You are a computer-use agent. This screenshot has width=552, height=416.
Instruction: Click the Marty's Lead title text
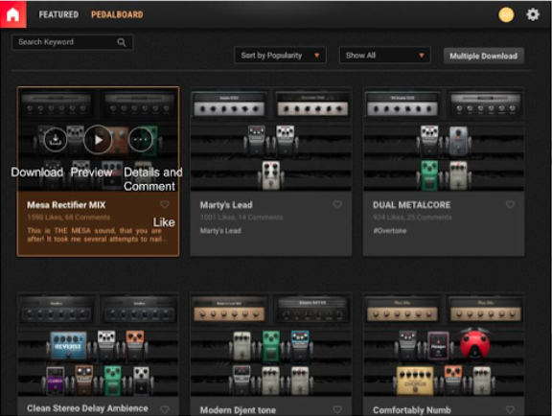click(x=226, y=205)
